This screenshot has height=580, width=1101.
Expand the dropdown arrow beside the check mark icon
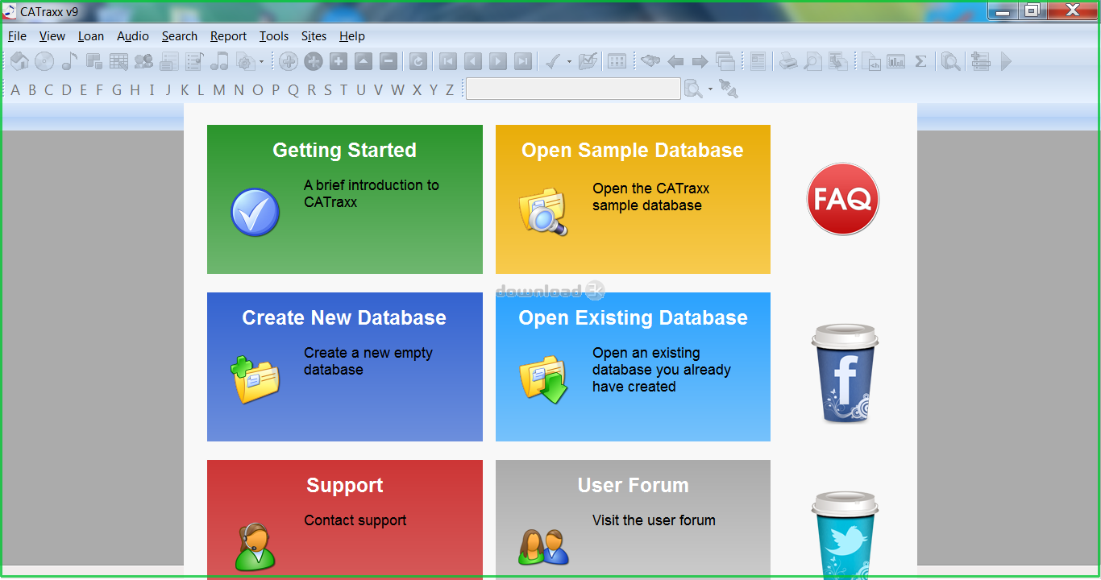[x=569, y=62]
